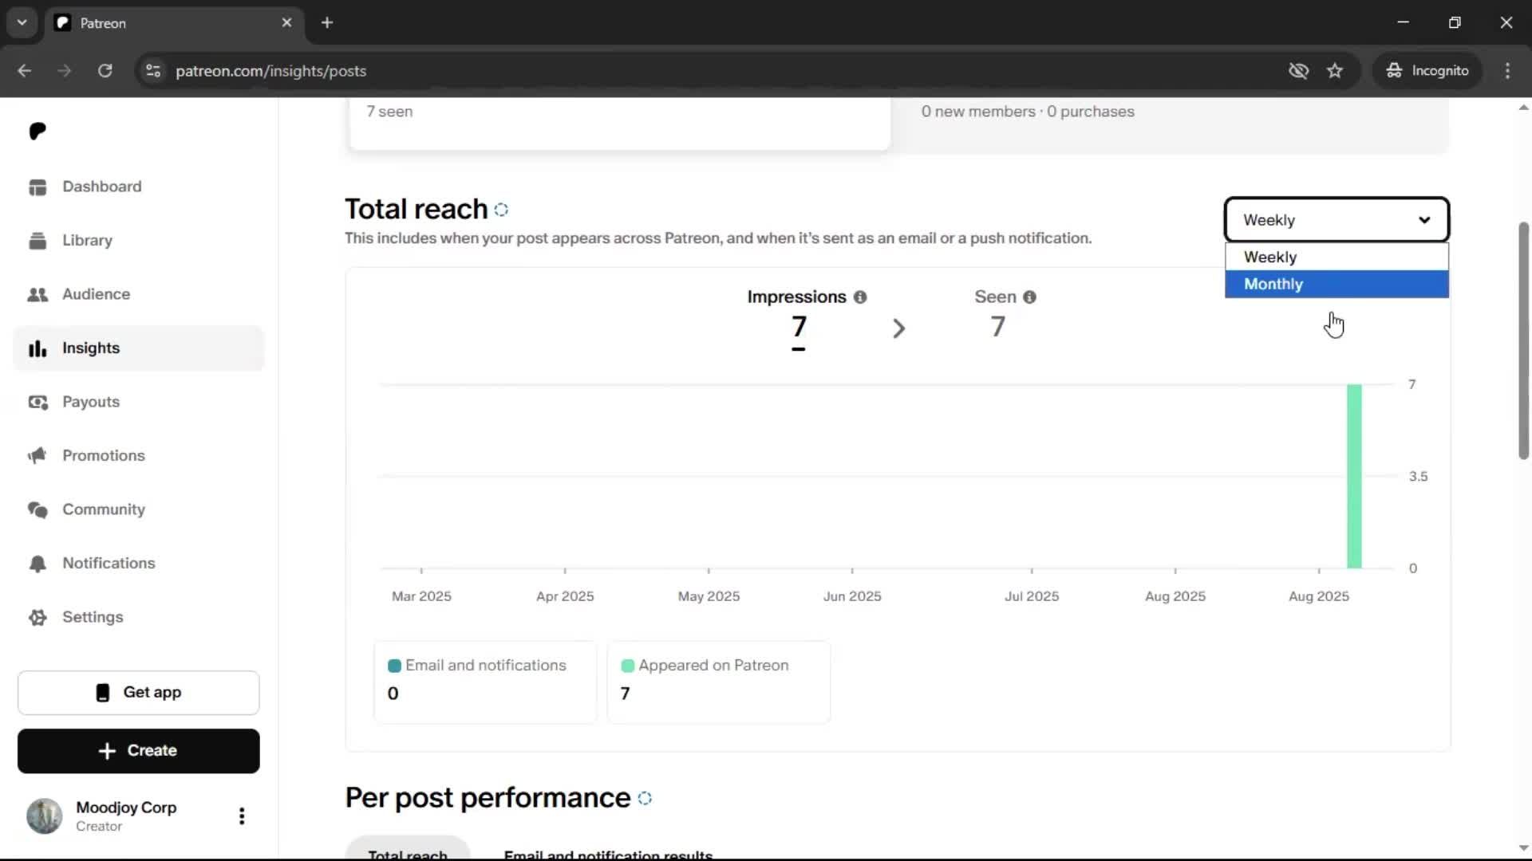
Task: Select Email and notifications card
Action: (485, 682)
